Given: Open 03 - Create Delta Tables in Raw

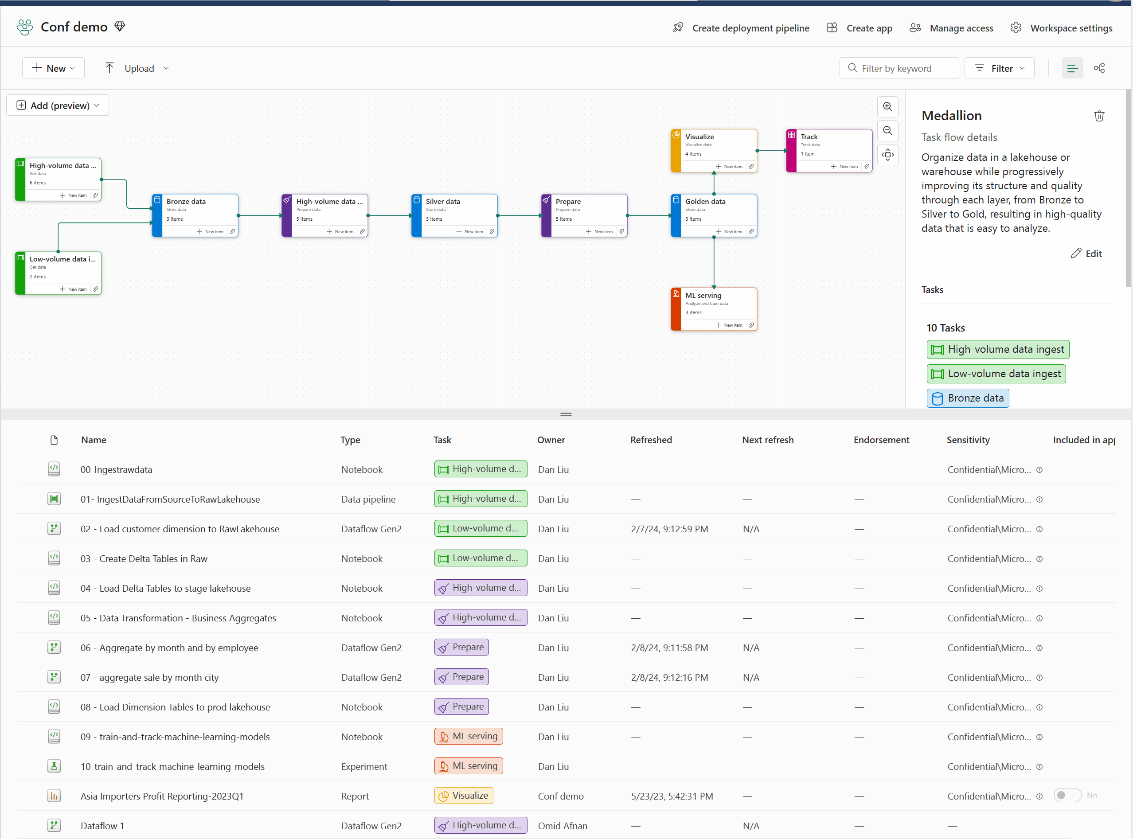Looking at the screenshot, I should point(144,558).
